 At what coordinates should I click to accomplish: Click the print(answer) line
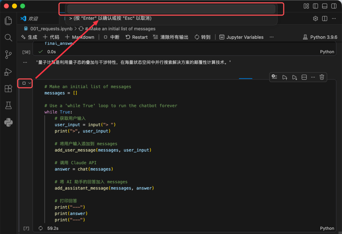tap(71, 213)
